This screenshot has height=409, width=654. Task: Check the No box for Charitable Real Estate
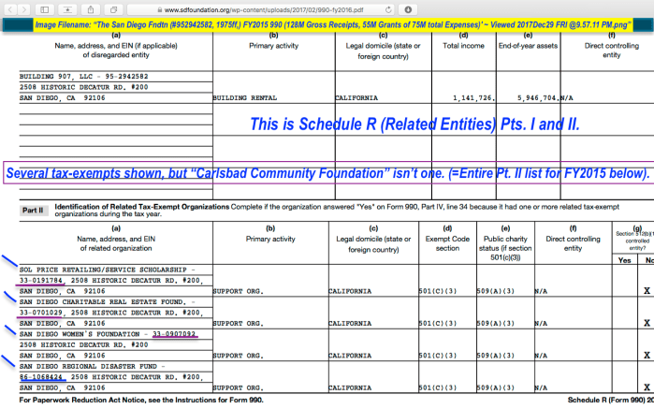[x=646, y=323]
